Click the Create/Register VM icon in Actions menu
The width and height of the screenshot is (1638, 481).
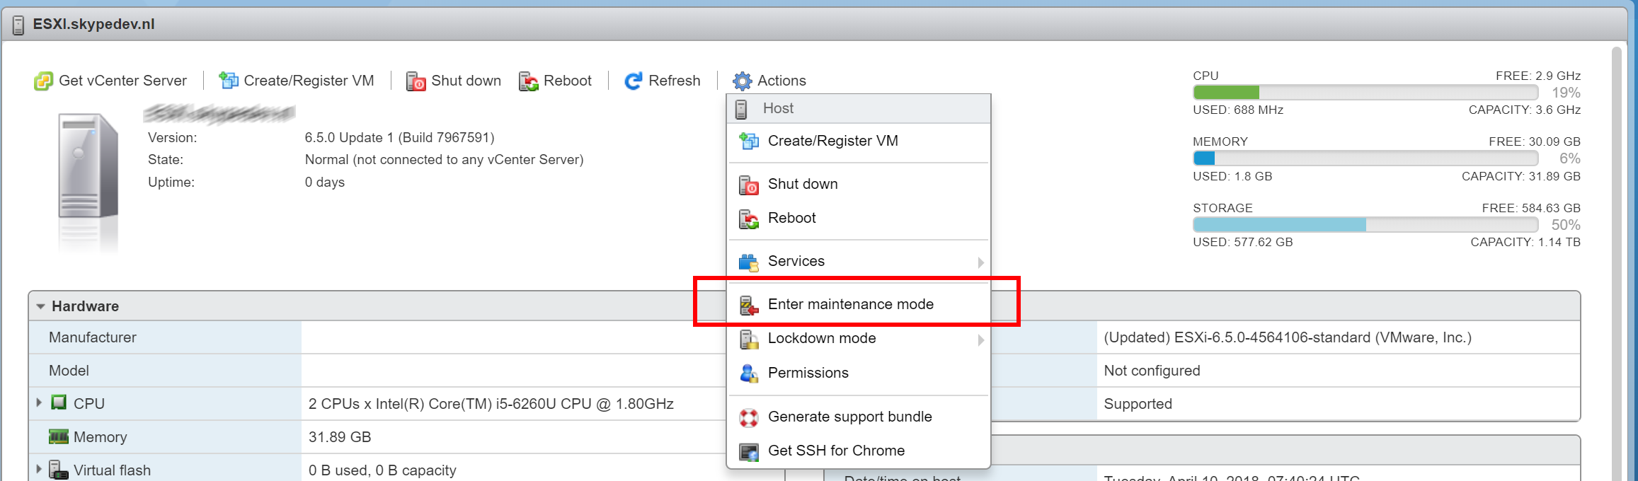coord(749,141)
